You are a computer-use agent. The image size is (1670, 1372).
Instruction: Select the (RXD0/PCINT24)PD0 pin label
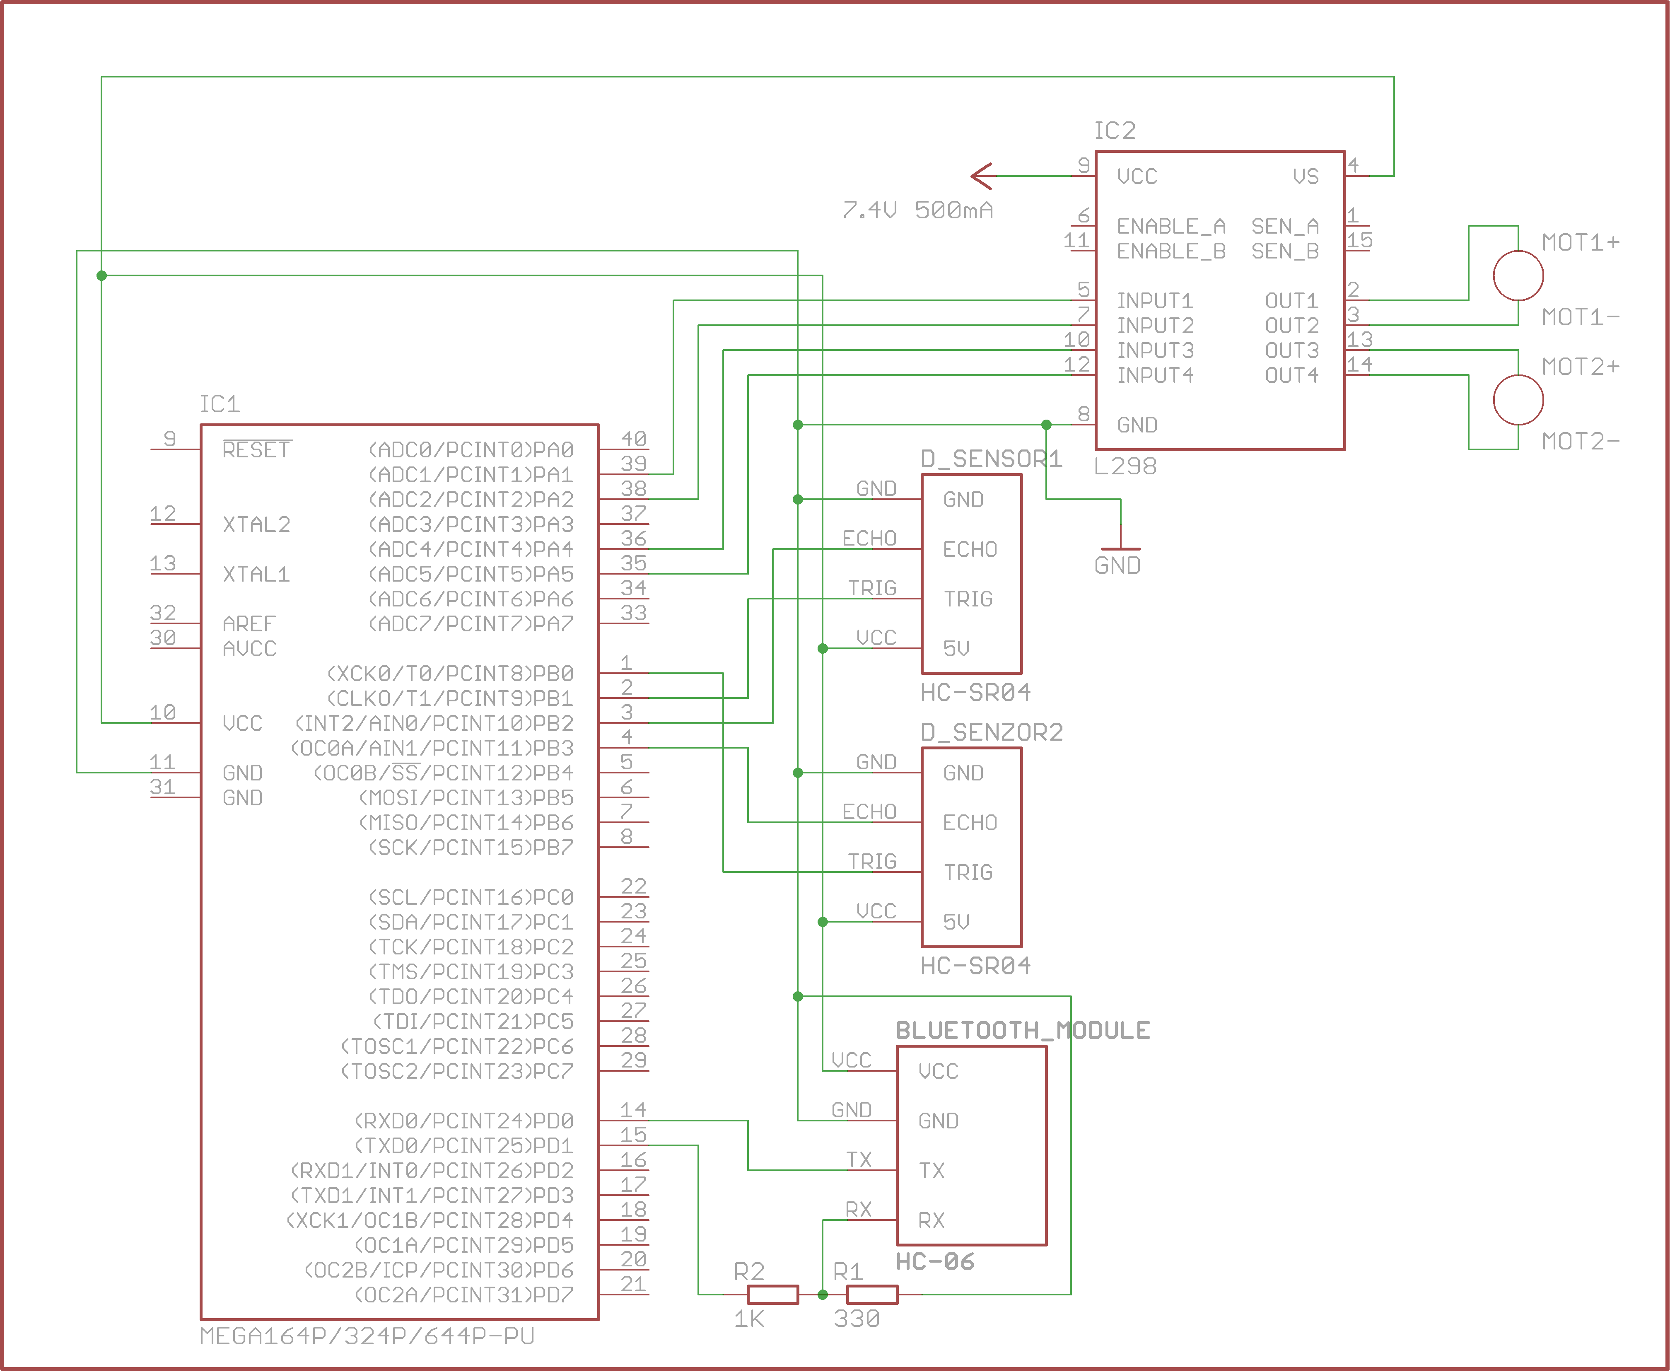464,1121
